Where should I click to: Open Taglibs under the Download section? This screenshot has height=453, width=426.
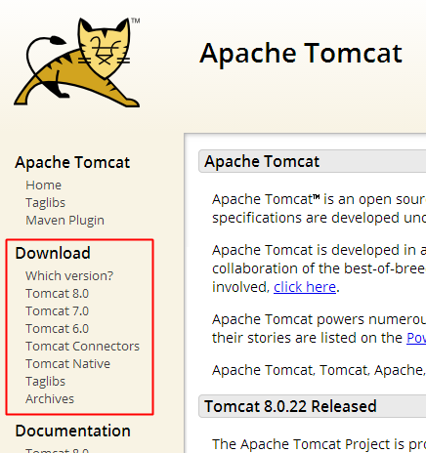pos(45,381)
